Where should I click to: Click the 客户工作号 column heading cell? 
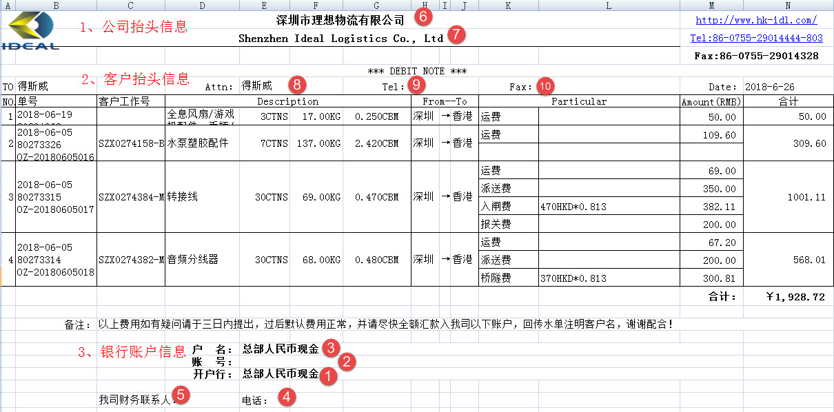click(131, 102)
